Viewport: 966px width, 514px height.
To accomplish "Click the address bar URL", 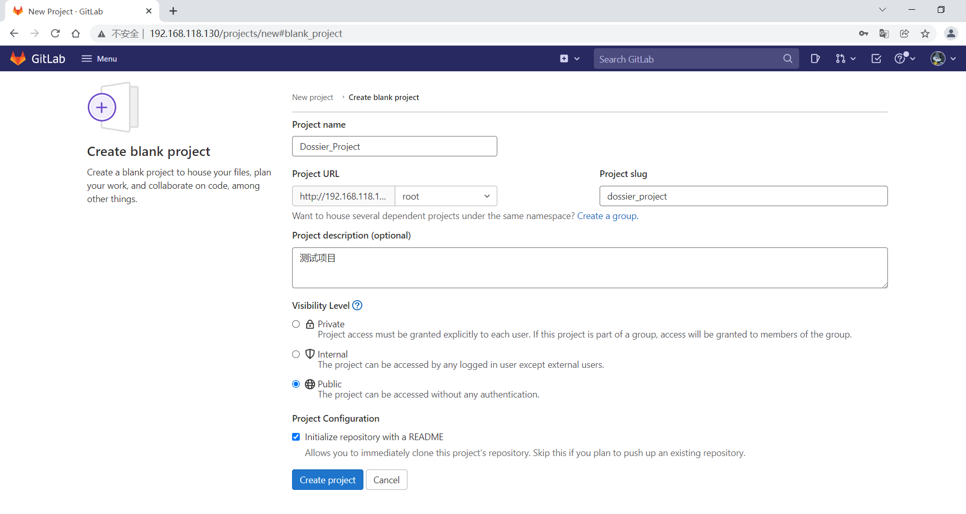I will coord(246,33).
